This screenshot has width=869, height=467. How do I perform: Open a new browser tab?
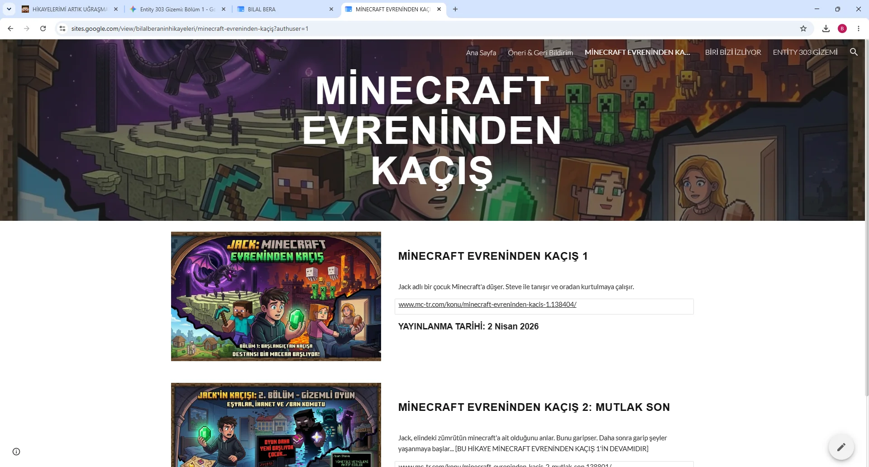coord(455,9)
